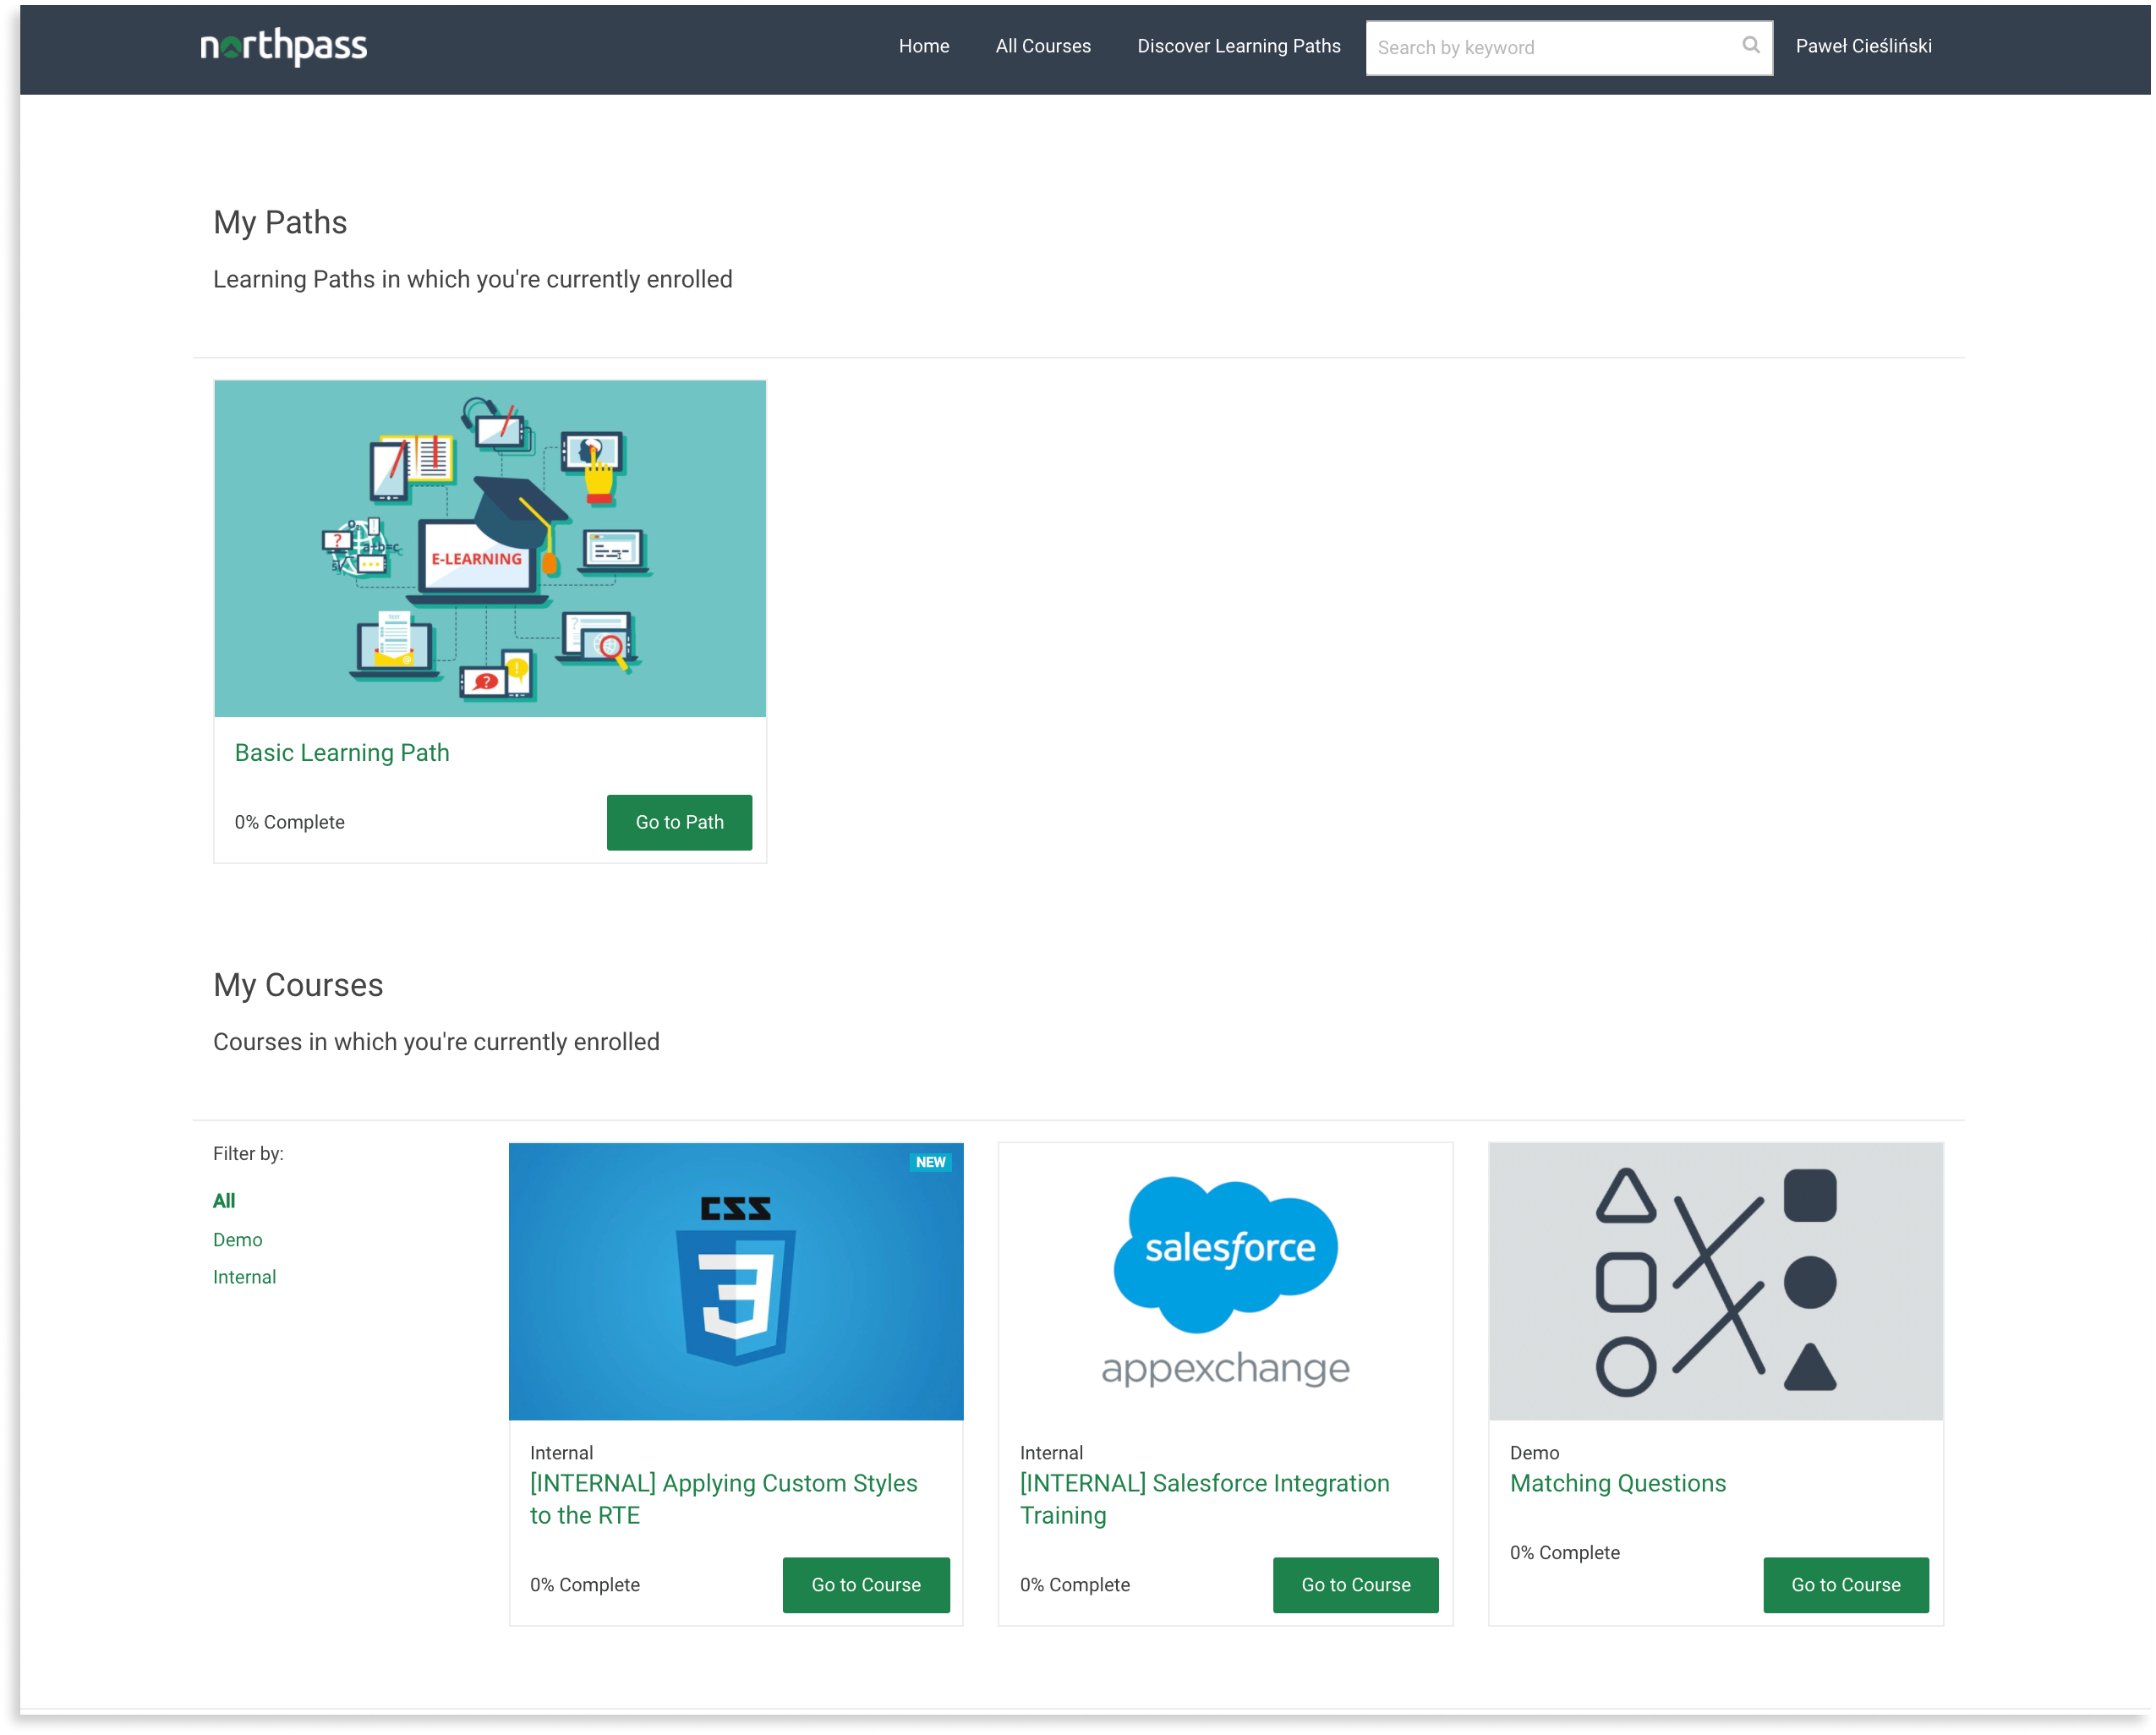2156x1735 pixels.
Task: Go to Home in the navigation
Action: tap(923, 46)
